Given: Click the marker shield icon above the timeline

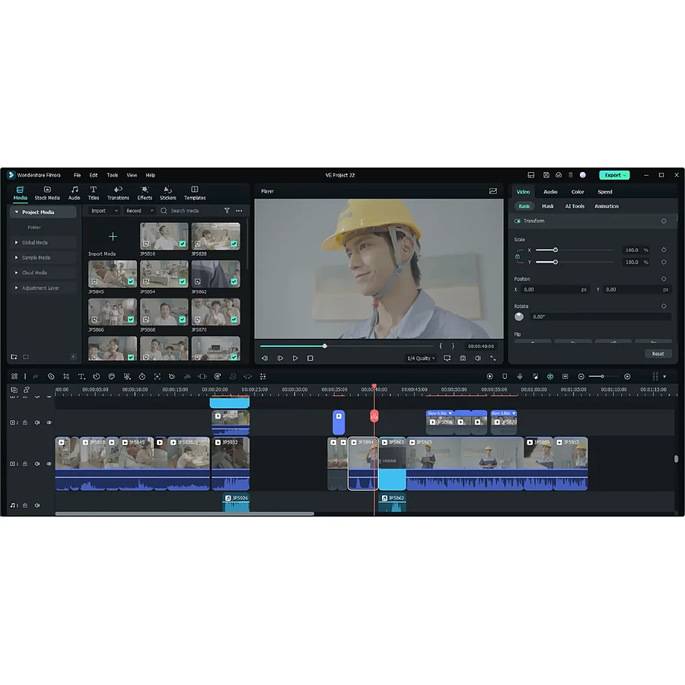Looking at the screenshot, I should point(505,377).
